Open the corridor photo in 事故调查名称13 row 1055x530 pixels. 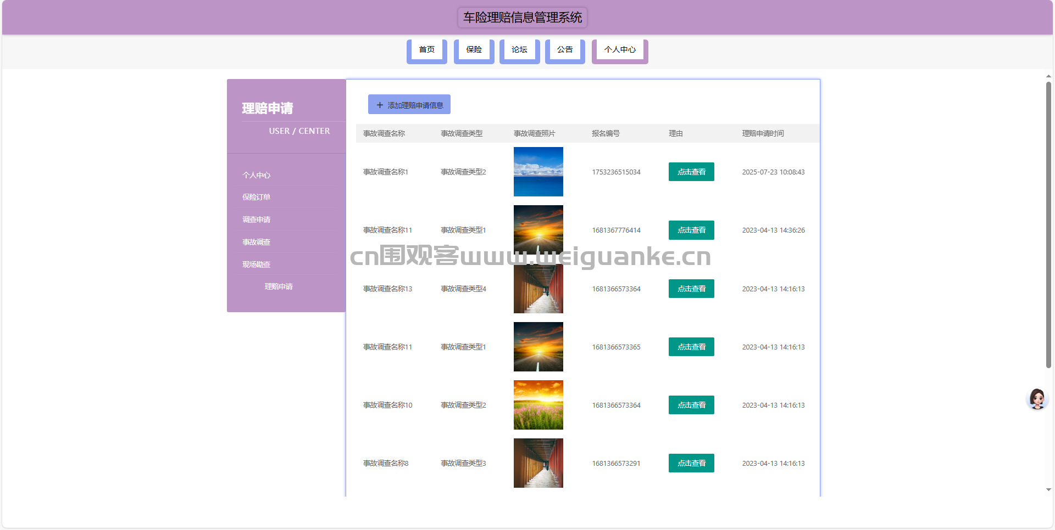tap(538, 289)
